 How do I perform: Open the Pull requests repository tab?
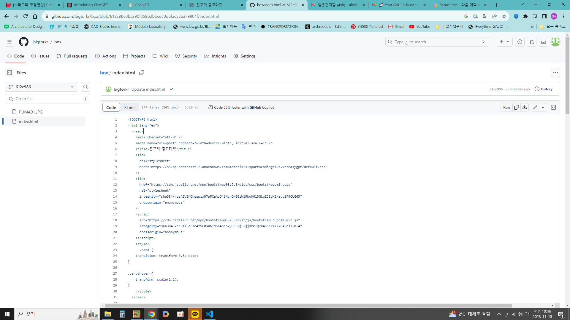coord(72,56)
